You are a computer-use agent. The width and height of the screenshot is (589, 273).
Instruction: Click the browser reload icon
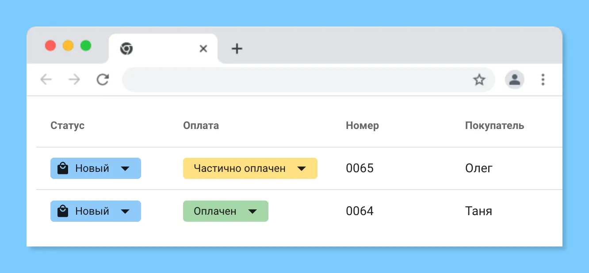point(103,80)
